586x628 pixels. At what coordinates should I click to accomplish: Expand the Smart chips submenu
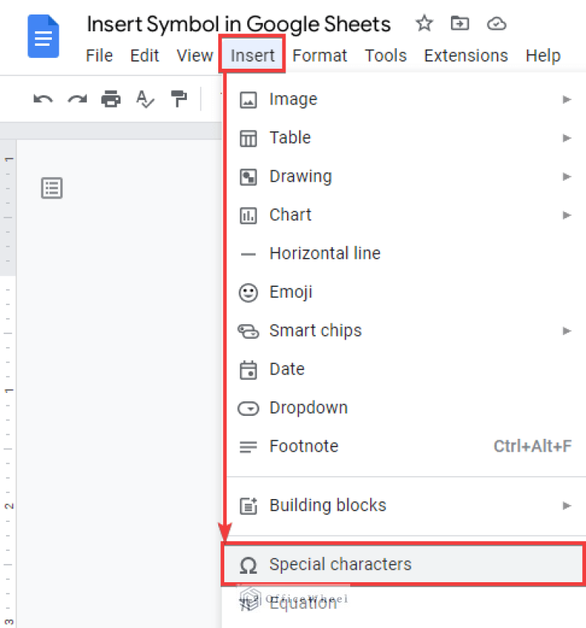tap(566, 331)
